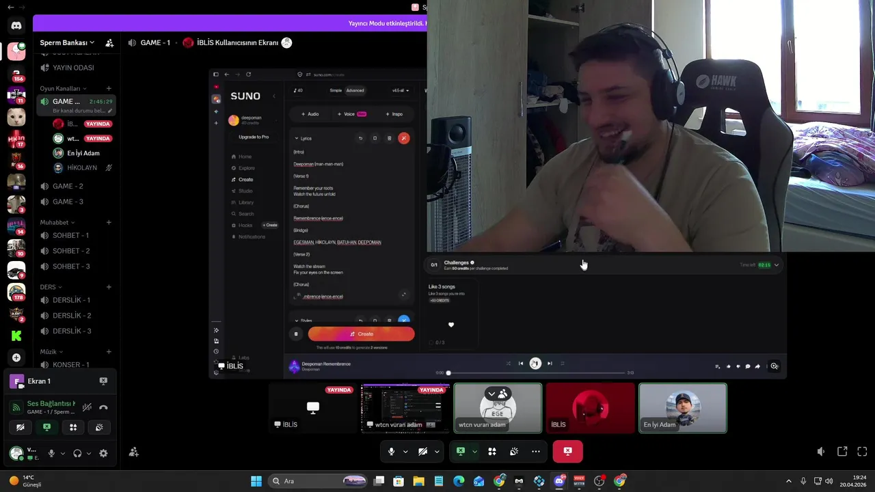Click the voice connection signal icon
This screenshot has width=875, height=492.
pos(16,407)
